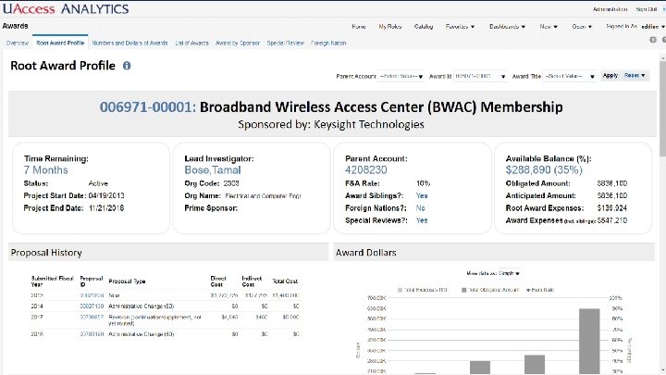The image size is (666, 375).
Task: Click the tallest bar in Award Dollars chart
Action: click(x=589, y=341)
